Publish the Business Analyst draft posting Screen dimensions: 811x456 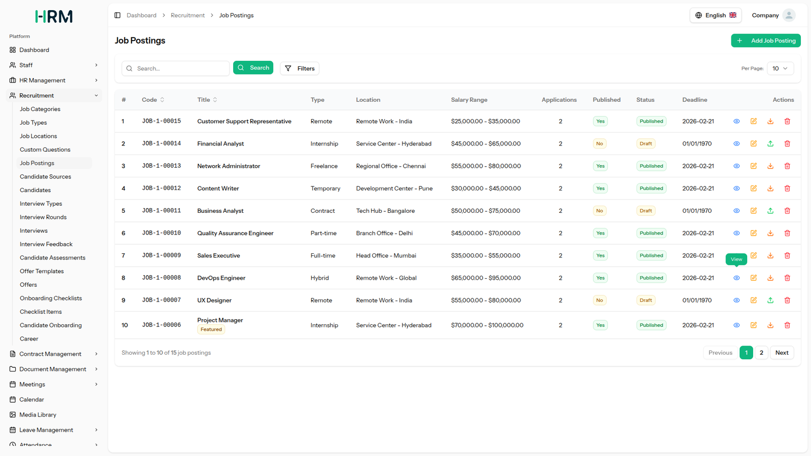coord(770,211)
